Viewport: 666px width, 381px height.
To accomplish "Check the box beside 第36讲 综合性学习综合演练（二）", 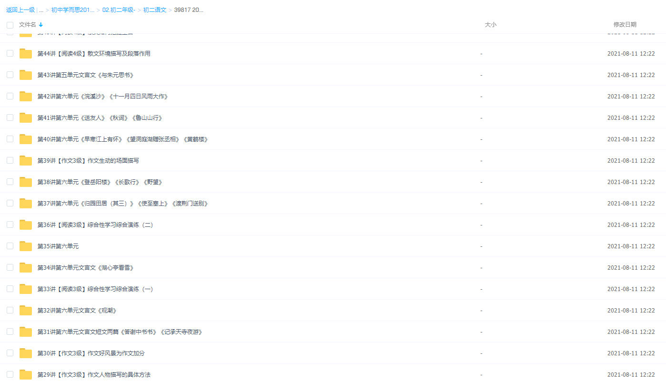I will click(x=10, y=225).
